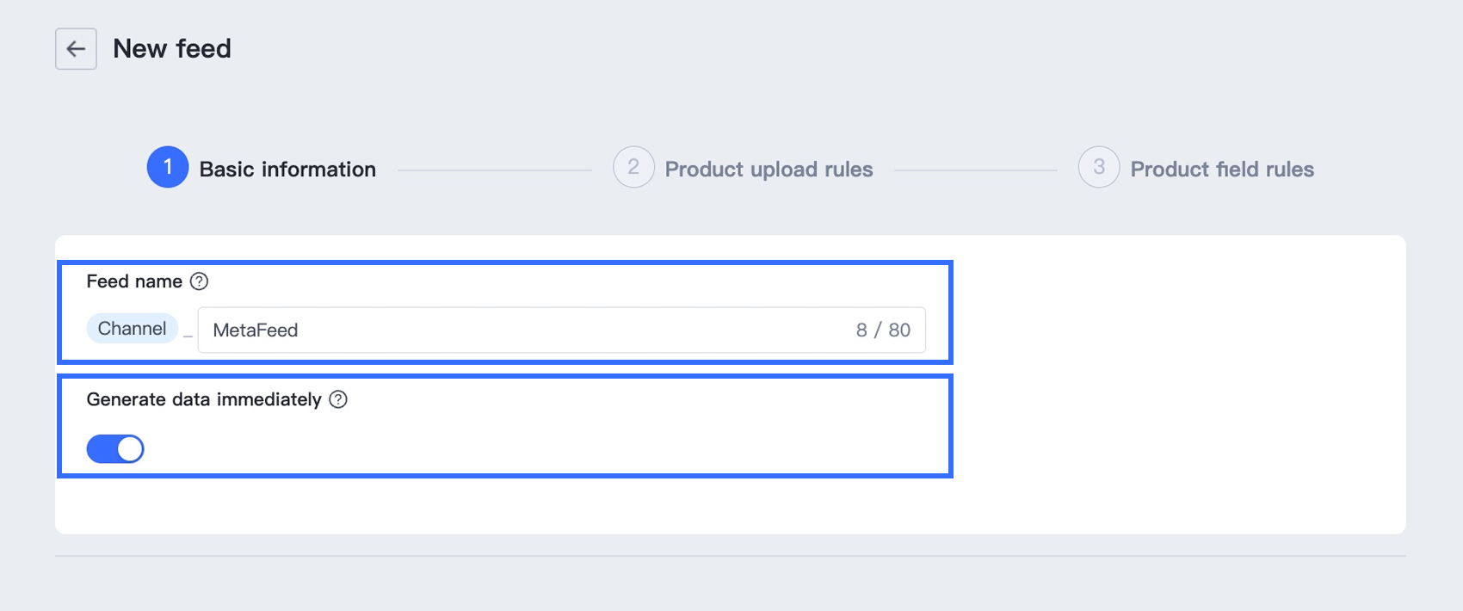Viewport: 1463px width, 611px height.
Task: Select the blue step 1 circle
Action: [x=168, y=167]
